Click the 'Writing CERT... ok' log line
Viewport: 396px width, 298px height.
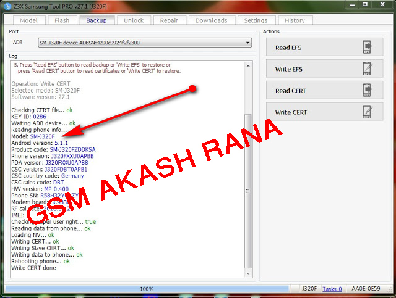[x=35, y=241]
